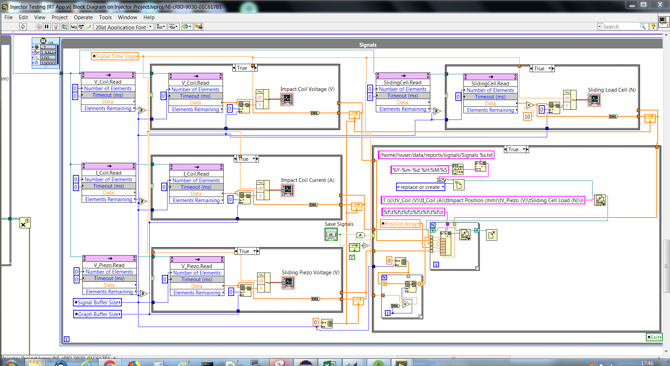The image size is (670, 366).
Task: Select the Sliding Piezo Voltage (V) graph terminal
Action: click(288, 283)
